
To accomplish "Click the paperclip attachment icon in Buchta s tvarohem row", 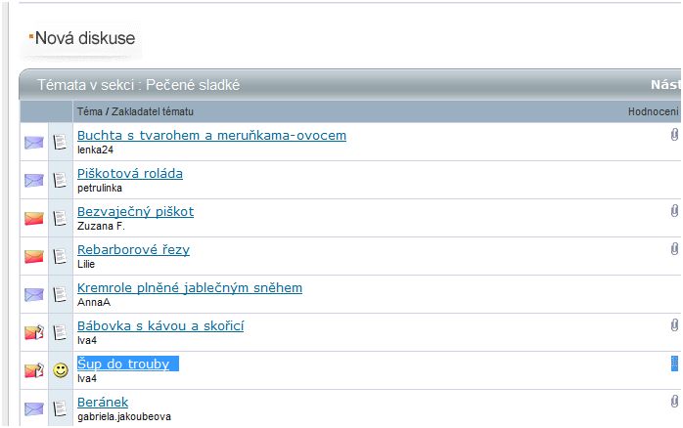I will point(674,135).
